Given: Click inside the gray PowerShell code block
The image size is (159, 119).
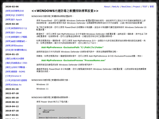Looking at the screenshot, I should click(61, 112).
